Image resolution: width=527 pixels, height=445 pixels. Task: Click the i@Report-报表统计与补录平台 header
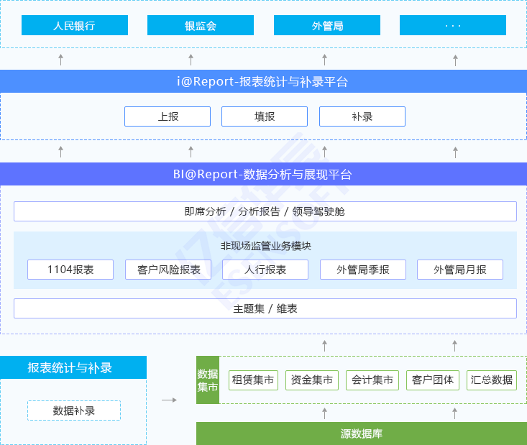point(263,82)
